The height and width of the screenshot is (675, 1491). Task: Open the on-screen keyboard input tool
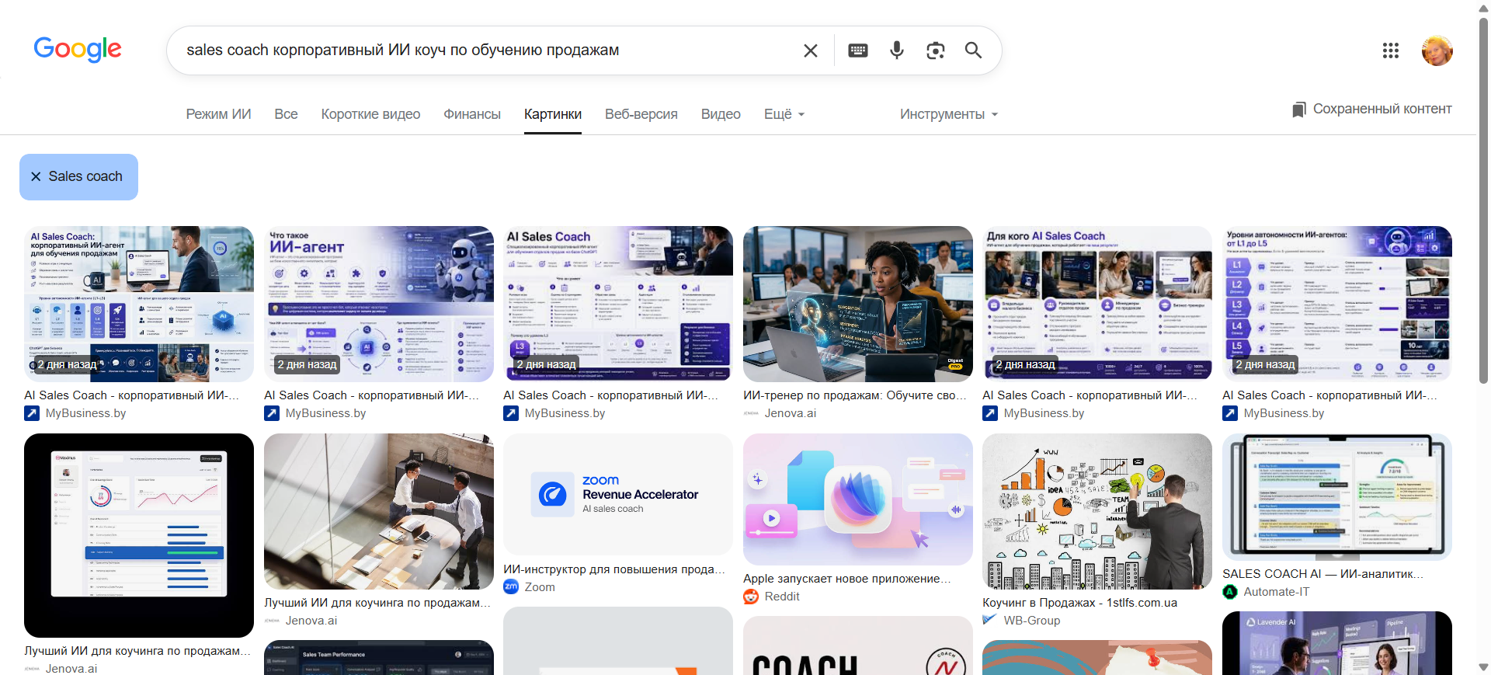(858, 50)
